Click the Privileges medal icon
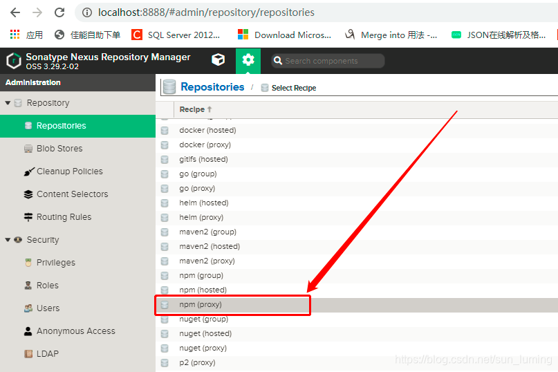This screenshot has width=558, height=372. pos(28,262)
